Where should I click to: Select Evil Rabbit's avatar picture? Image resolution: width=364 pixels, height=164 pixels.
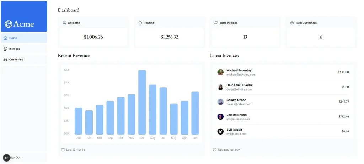pyautogui.click(x=220, y=132)
